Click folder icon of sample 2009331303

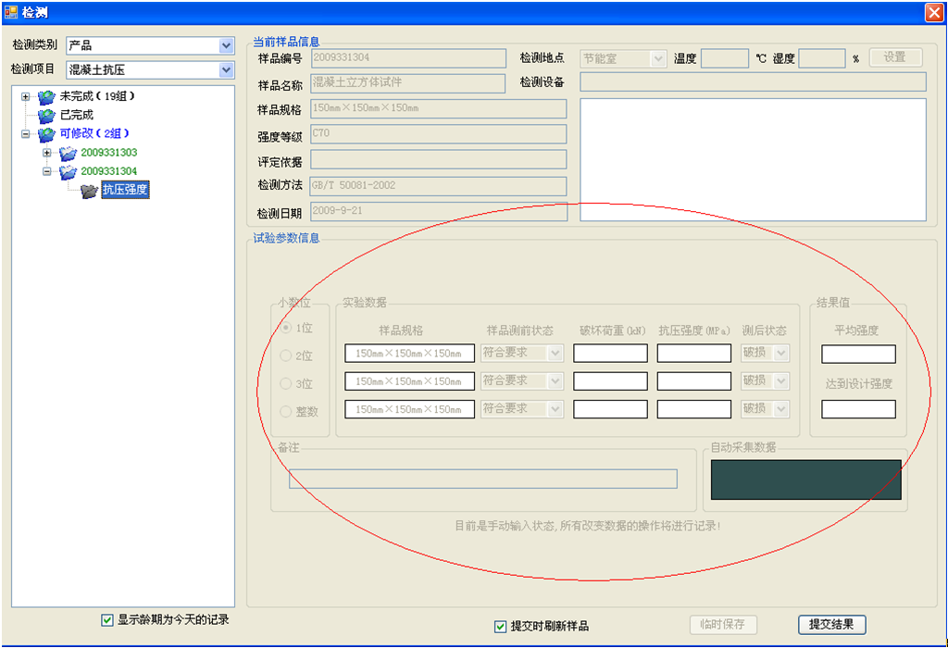68,153
